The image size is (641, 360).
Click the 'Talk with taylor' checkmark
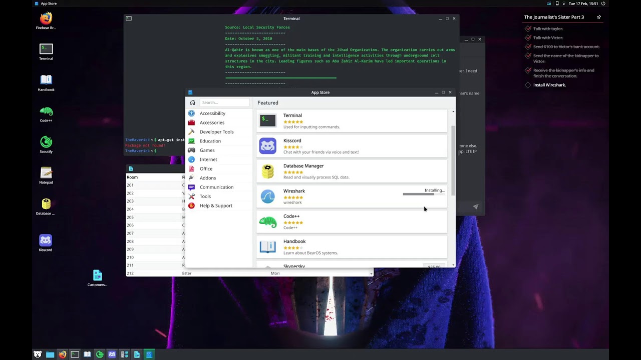(x=528, y=28)
